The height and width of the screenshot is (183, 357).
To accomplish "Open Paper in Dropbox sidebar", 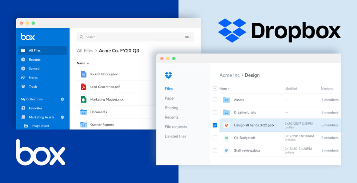I will tap(170, 98).
